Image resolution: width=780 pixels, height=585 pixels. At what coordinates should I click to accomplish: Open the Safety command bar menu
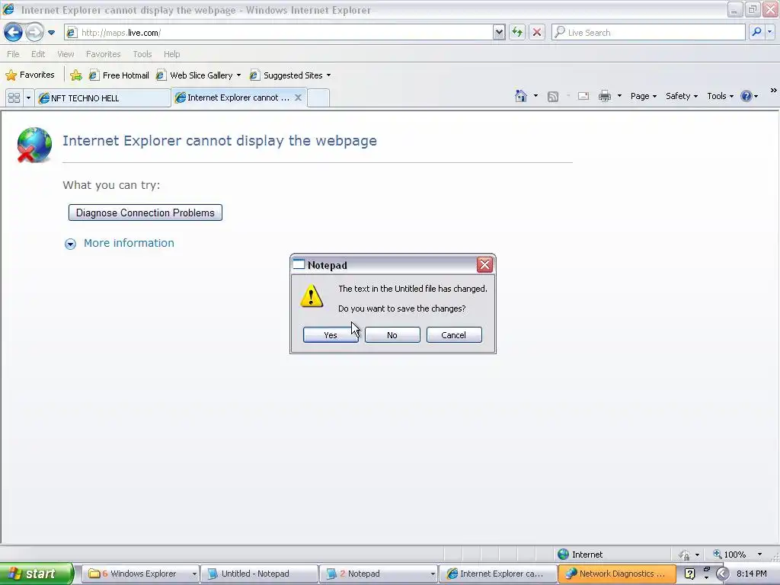click(682, 96)
